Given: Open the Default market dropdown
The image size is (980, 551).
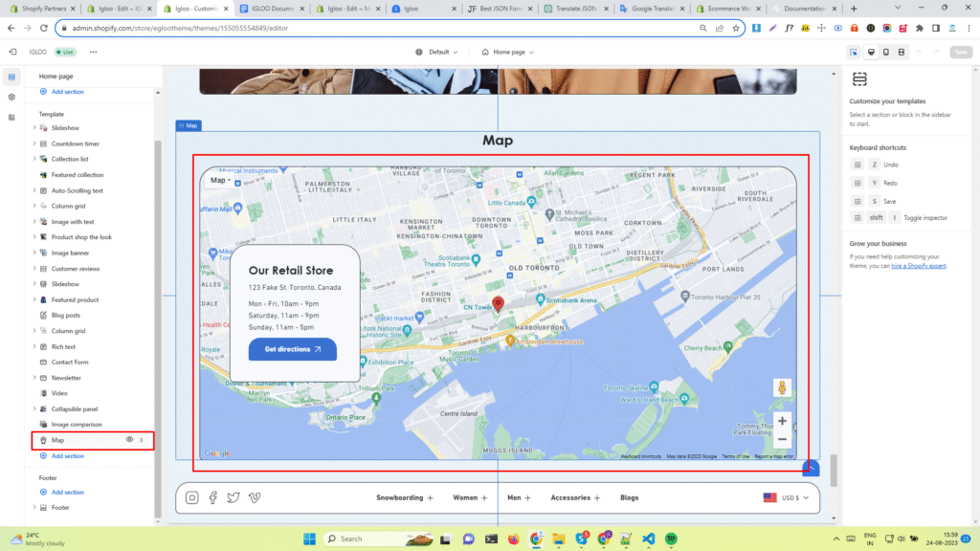Looking at the screenshot, I should (438, 52).
